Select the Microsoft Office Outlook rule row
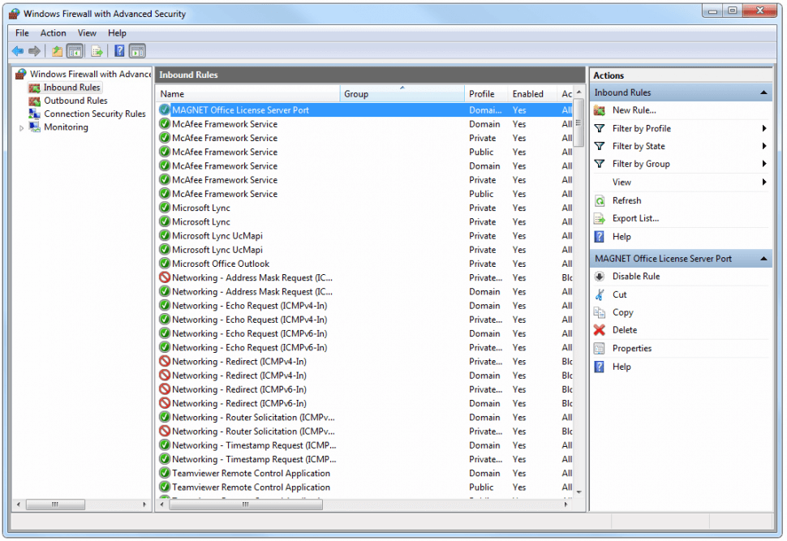 coord(364,264)
